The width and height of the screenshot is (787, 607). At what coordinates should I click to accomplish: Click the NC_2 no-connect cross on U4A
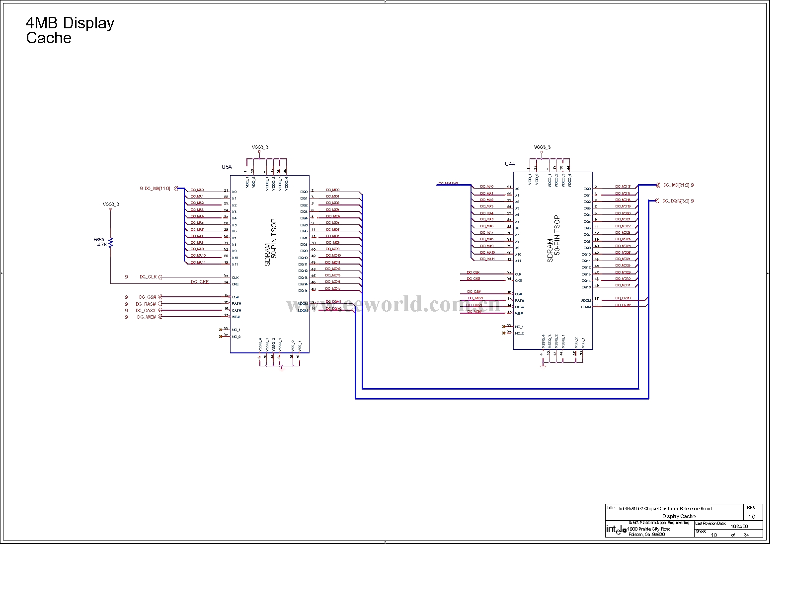click(x=504, y=333)
